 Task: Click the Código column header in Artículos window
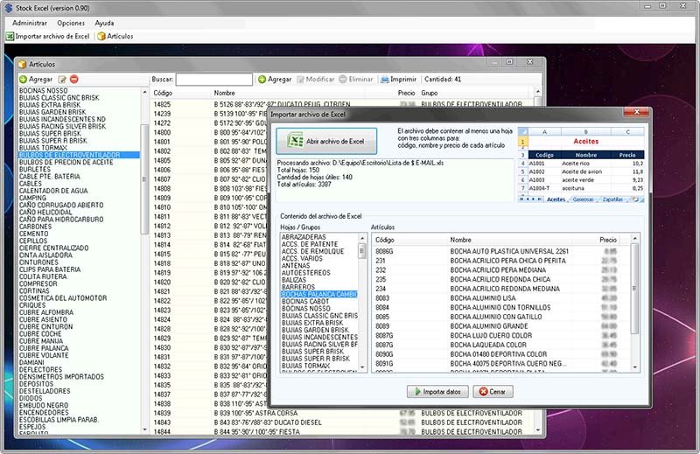(181, 93)
